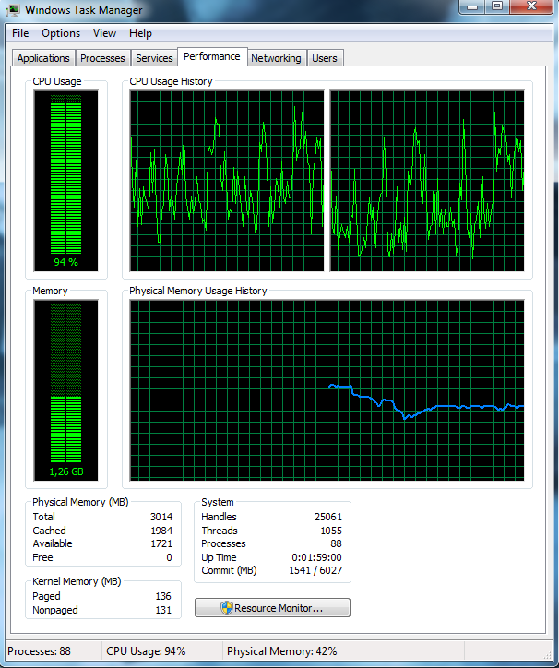The height and width of the screenshot is (668, 559).
Task: Open Resource Monitor
Action: click(272, 607)
